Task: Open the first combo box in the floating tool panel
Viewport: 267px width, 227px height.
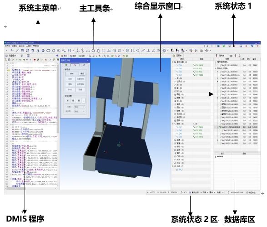Action: [80, 107]
